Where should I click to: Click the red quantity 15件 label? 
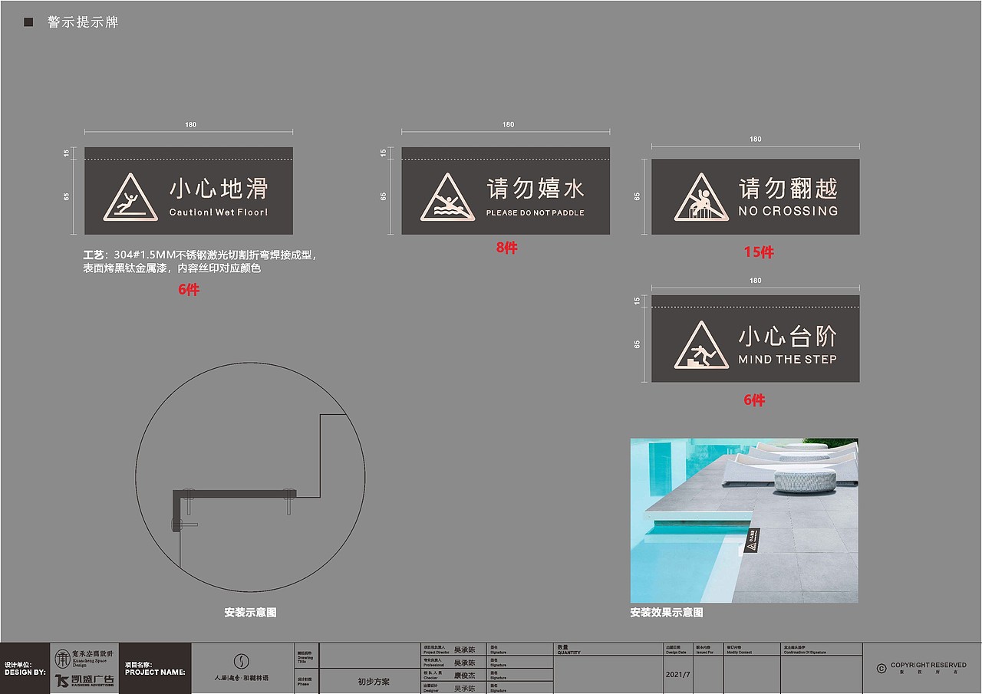click(x=759, y=252)
